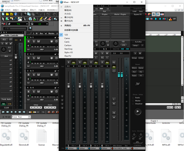Click the OT icon in the right toolbar
The height and width of the screenshot is (151, 184).
[174, 19]
